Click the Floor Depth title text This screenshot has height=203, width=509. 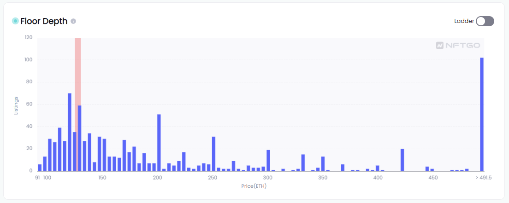pos(44,21)
